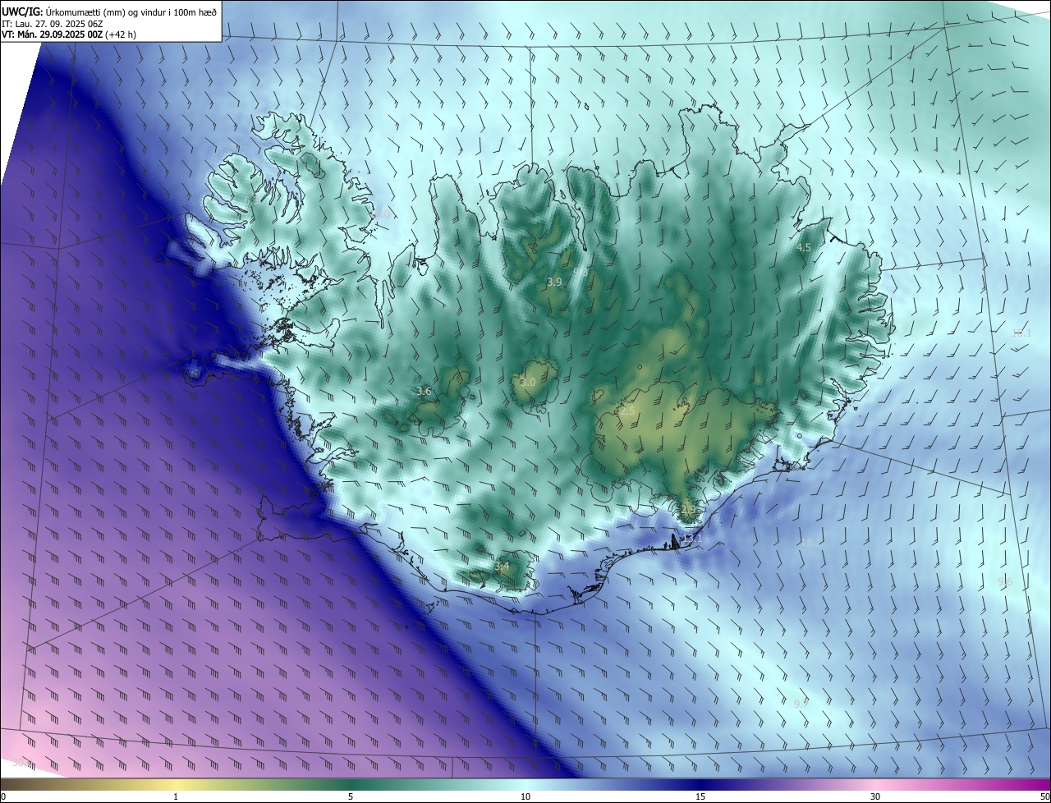Click the map value label "11.1"
Screen dimensions: 1051x803
810,543
